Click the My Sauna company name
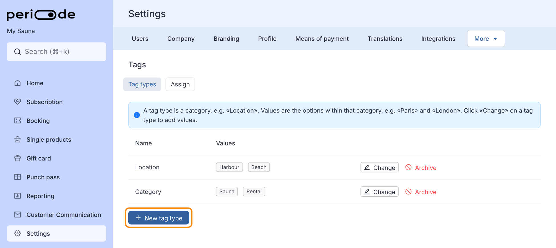Screen dimensions: 556x248 (21, 31)
